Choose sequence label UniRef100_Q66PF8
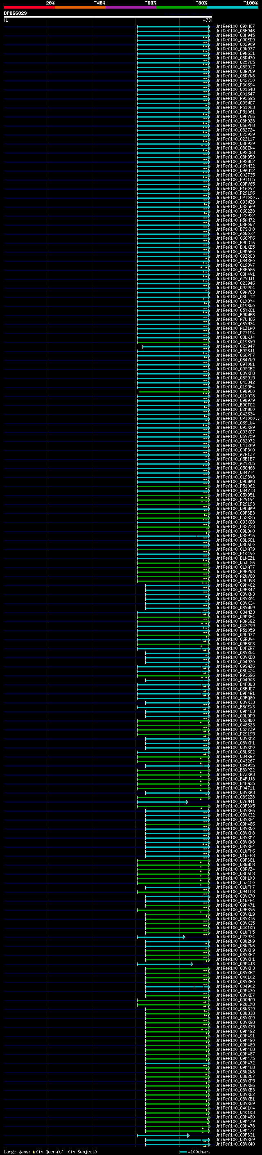262x1155 pixels. click(x=235, y=125)
